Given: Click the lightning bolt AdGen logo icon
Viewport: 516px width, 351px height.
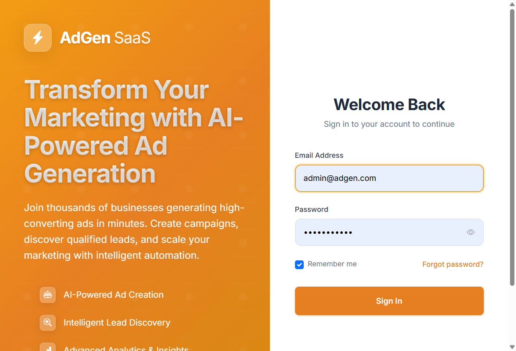Looking at the screenshot, I should tap(38, 38).
